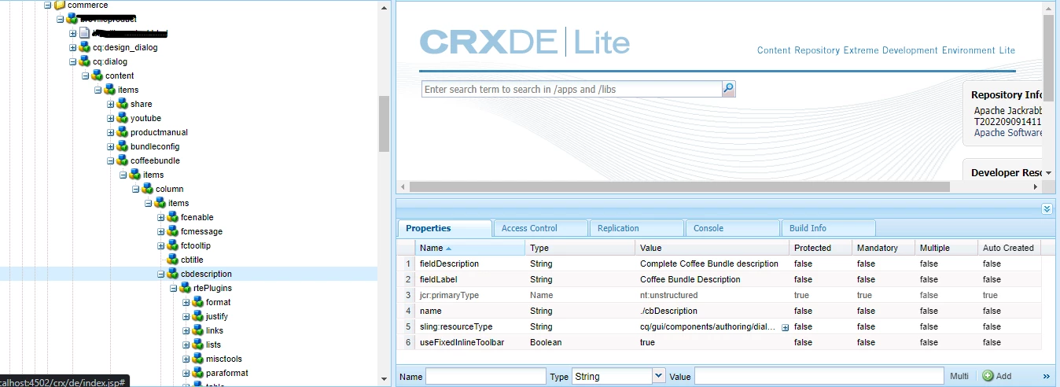
Task: Expand the cq:design_dialog node
Action: (x=73, y=47)
